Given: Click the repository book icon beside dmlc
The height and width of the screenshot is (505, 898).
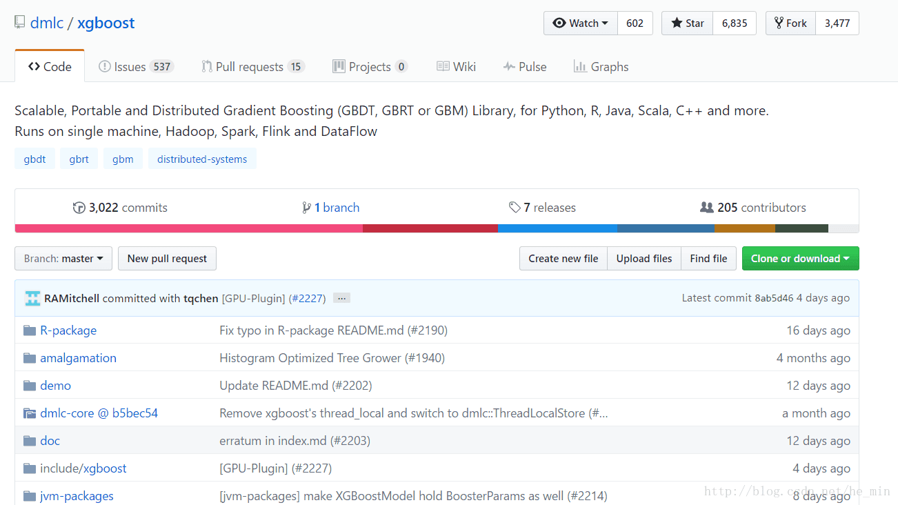Looking at the screenshot, I should pos(20,23).
